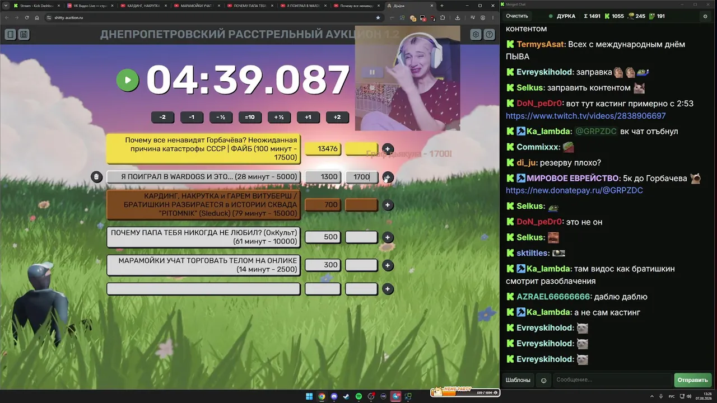
Task: Click the КАРДИНГ, НАКРУТКА lot name field
Action: coord(203,205)
